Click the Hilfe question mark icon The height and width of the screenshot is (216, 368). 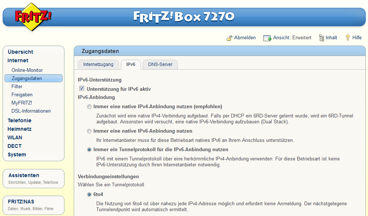point(348,37)
